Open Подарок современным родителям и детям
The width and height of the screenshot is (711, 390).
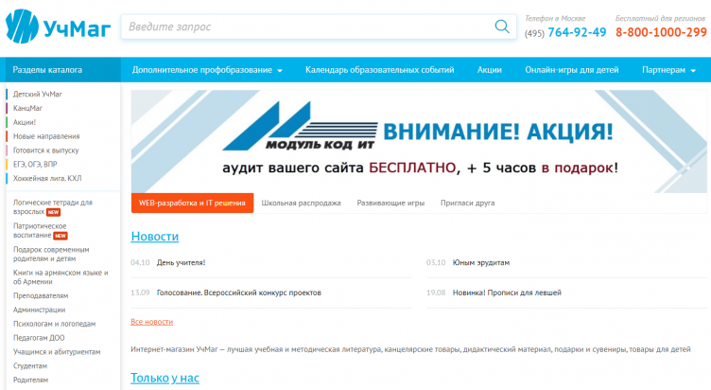pos(51,255)
